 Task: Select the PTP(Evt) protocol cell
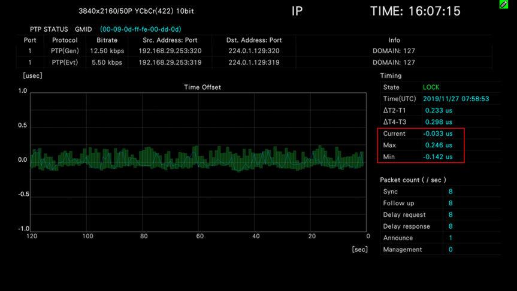(65, 62)
